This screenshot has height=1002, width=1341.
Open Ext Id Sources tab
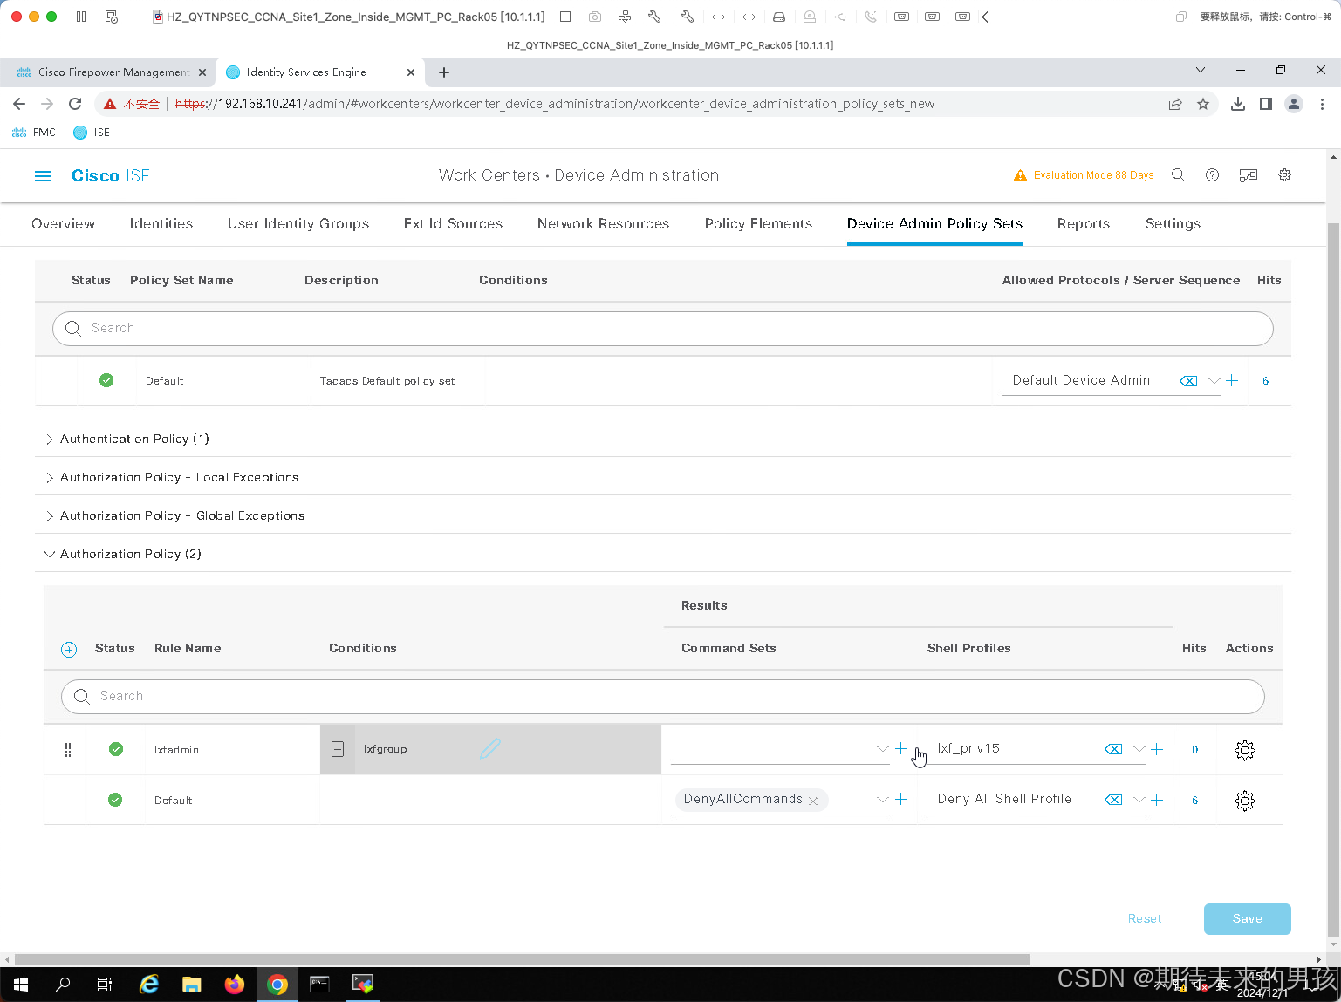click(453, 224)
